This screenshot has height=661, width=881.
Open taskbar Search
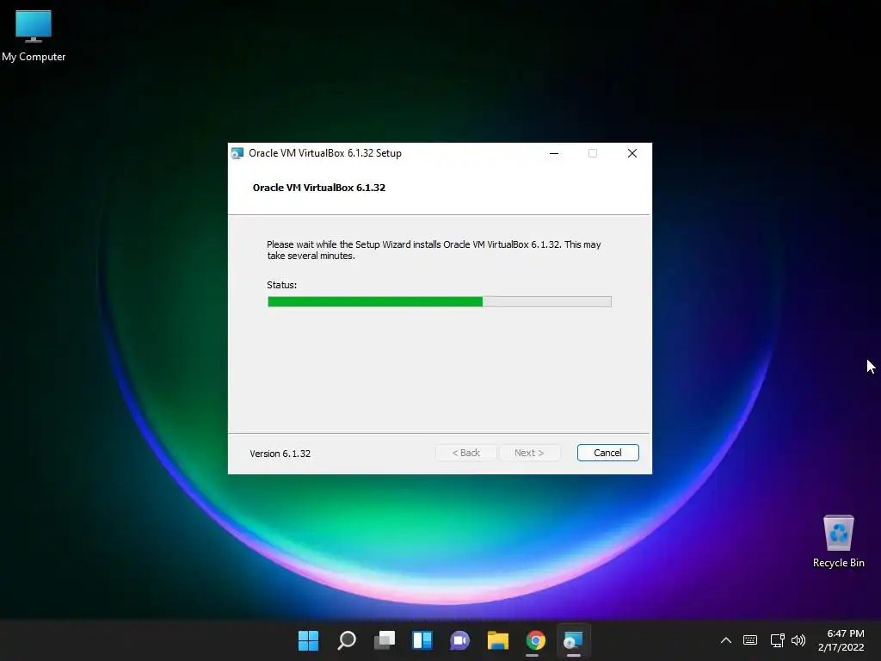tap(346, 640)
